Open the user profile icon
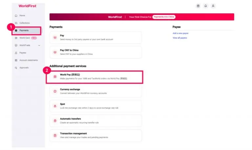The image size is (252, 150). [213, 6]
